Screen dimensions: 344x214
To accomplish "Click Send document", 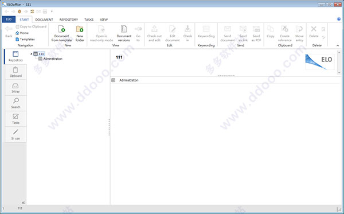I will click(228, 33).
